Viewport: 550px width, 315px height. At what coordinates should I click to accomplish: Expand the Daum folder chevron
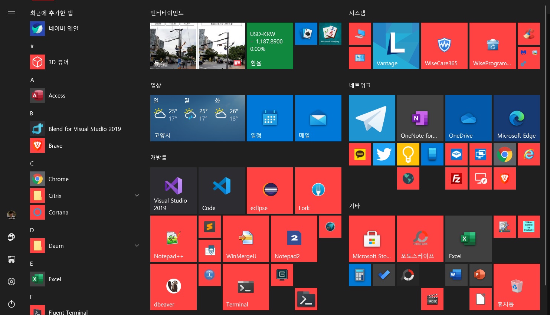tap(137, 246)
